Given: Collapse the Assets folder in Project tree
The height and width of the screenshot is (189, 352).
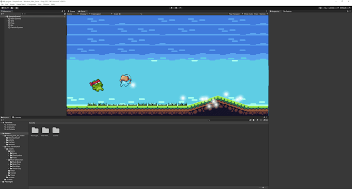Looking at the screenshot, I should (2, 133).
